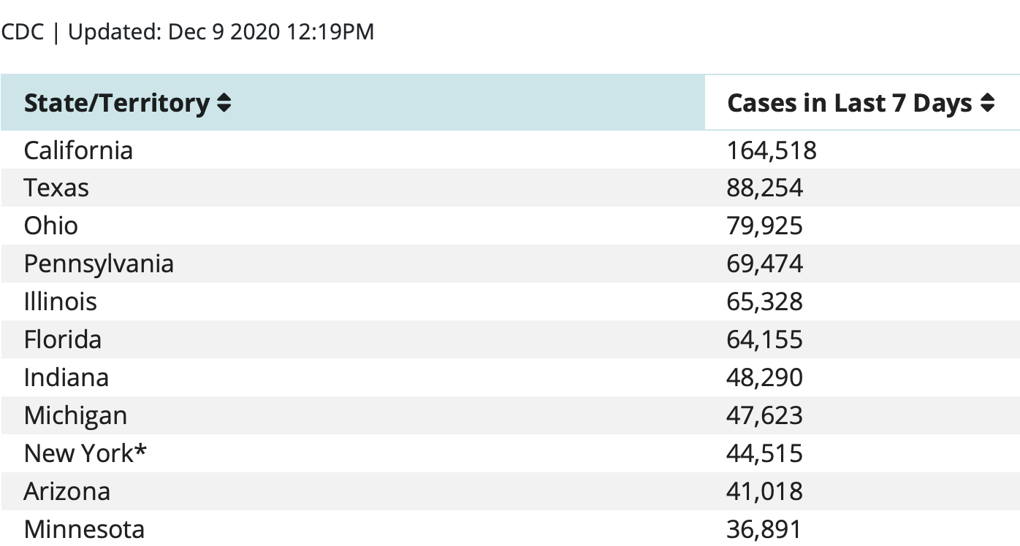Select the Texas row
1020x546 pixels.
point(510,188)
